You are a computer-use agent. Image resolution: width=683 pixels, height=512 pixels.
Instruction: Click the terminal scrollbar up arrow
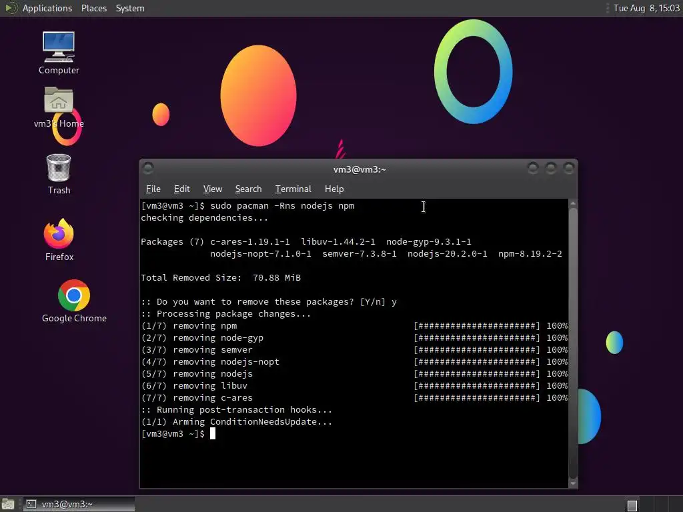(573, 203)
